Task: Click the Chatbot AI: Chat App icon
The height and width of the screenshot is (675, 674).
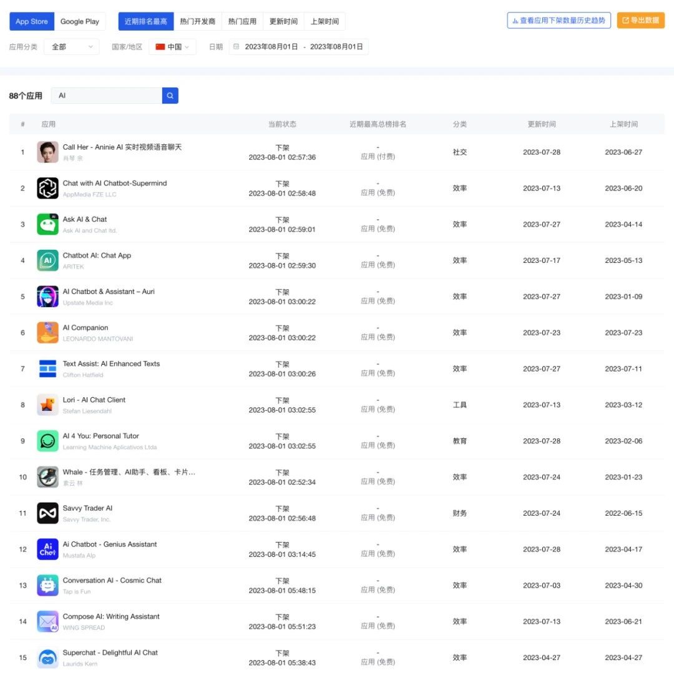Action: pos(48,260)
